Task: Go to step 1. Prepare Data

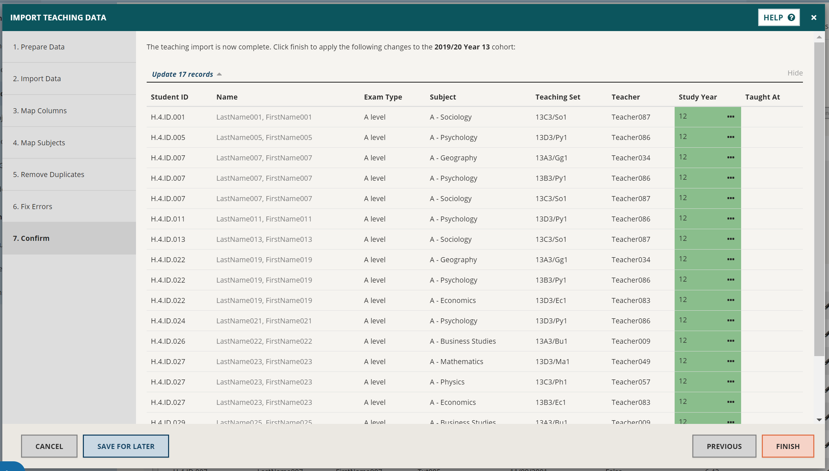Action: pos(69,47)
